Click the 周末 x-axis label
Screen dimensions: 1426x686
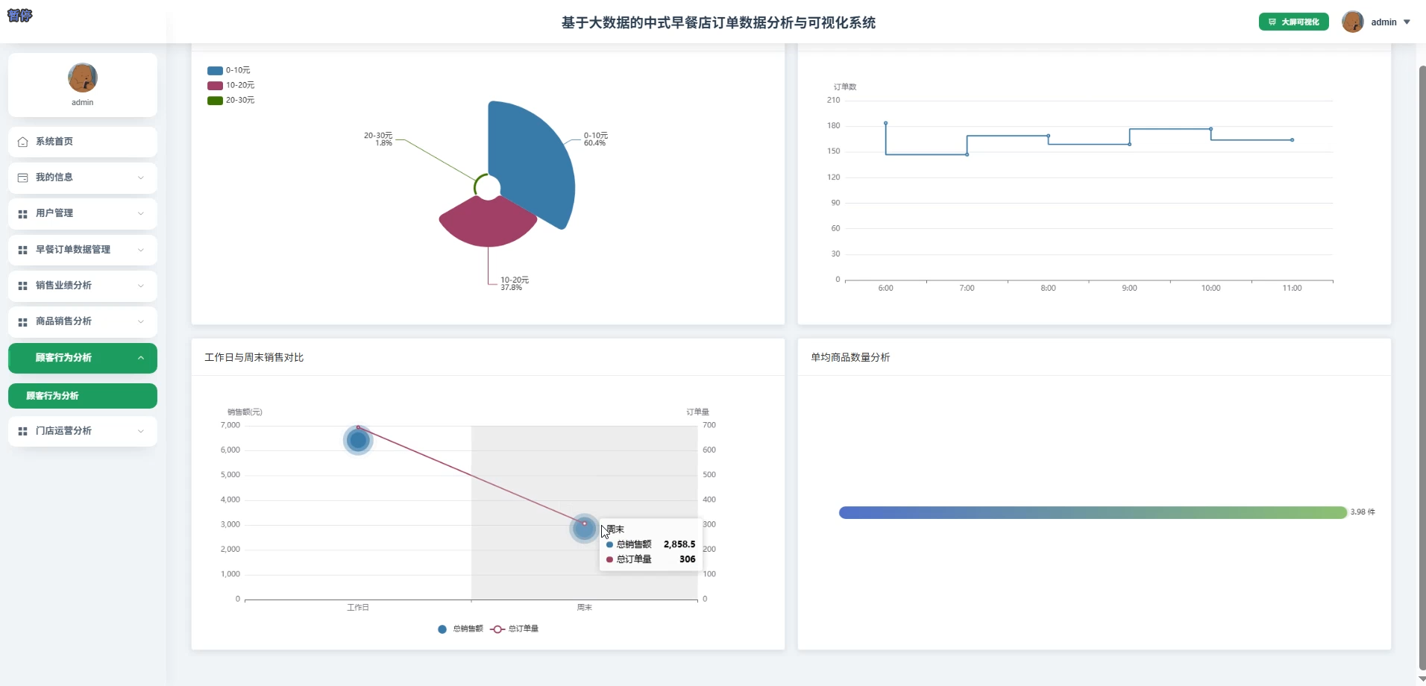pyautogui.click(x=584, y=608)
